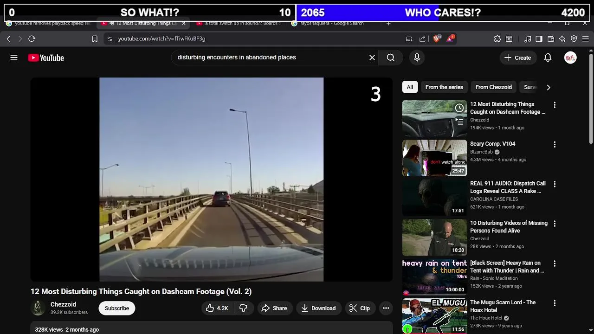Open options for The Mugu Scam Lord video
Image resolution: width=594 pixels, height=334 pixels.
(555, 303)
